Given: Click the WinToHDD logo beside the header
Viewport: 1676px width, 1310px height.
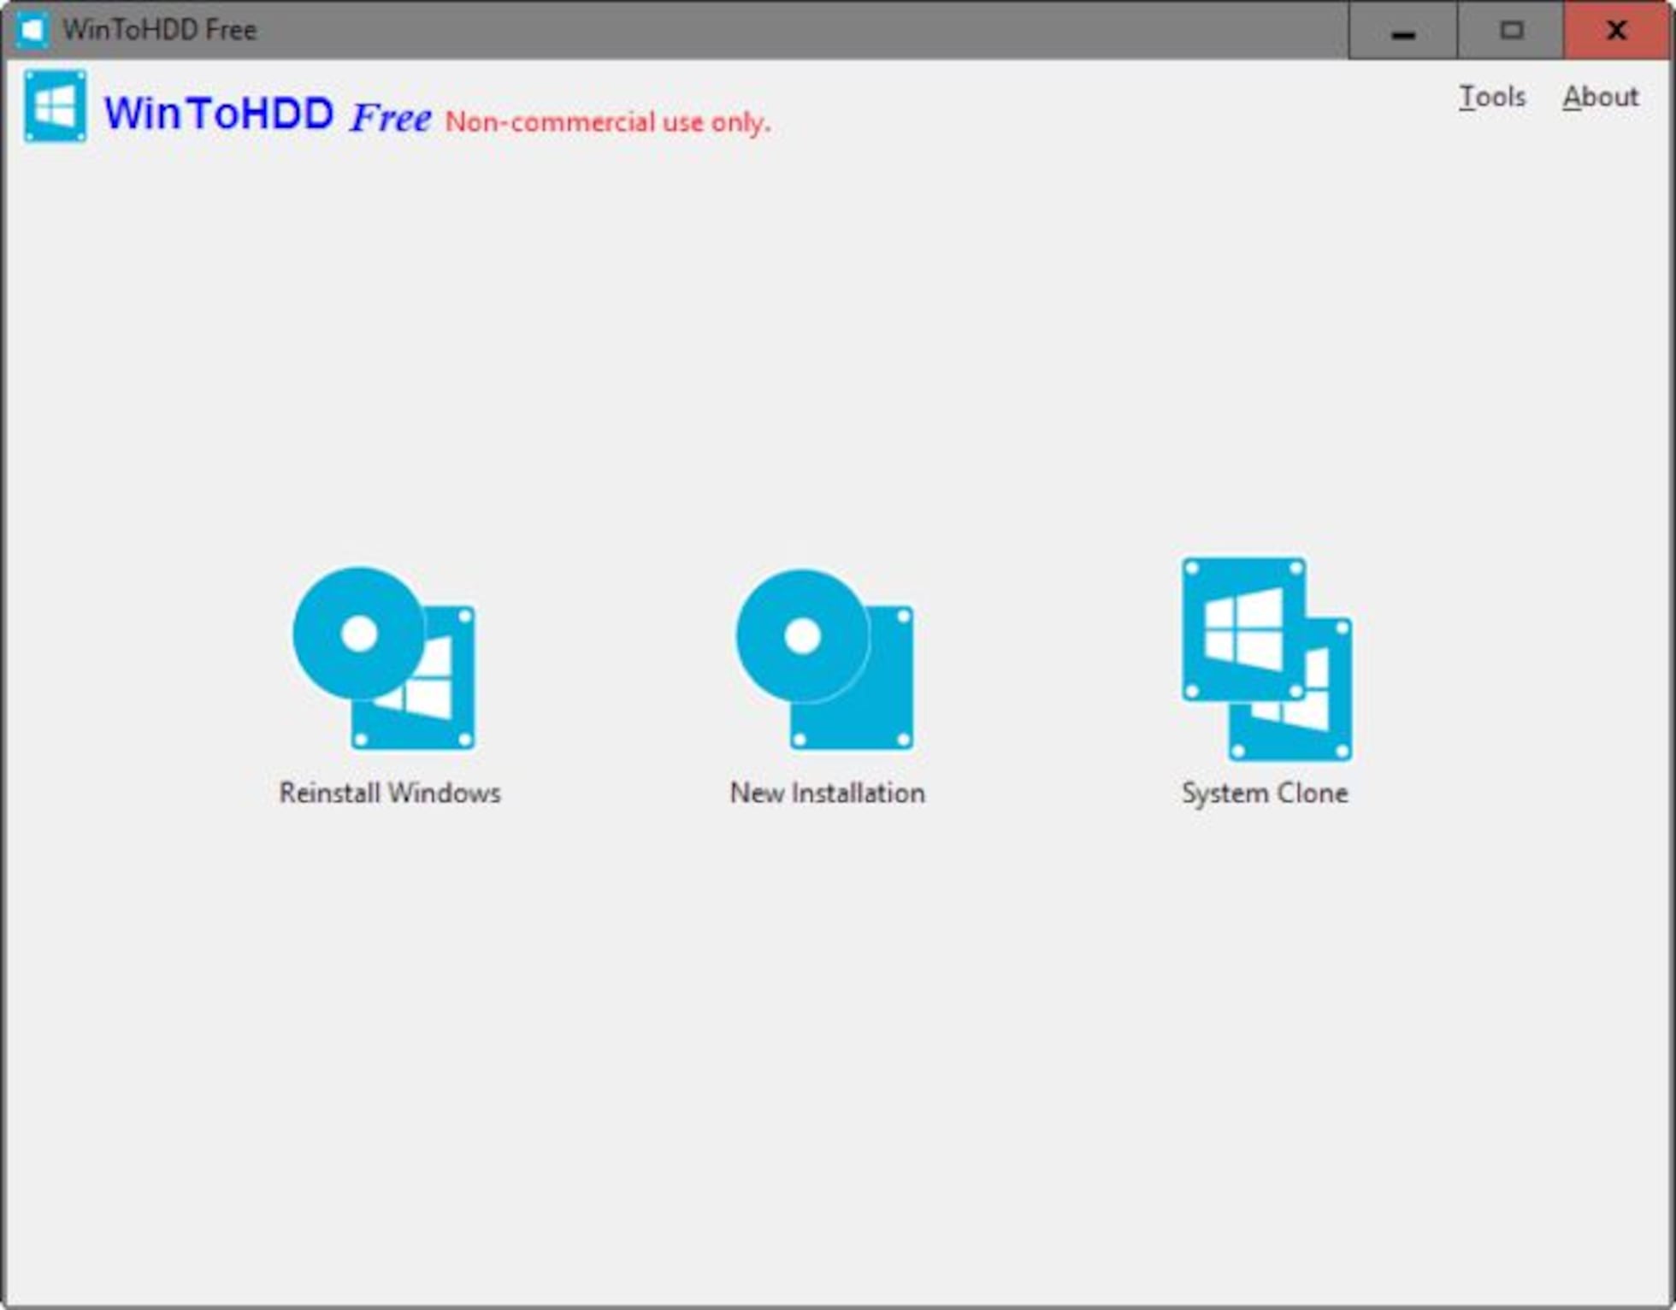Looking at the screenshot, I should tap(55, 107).
